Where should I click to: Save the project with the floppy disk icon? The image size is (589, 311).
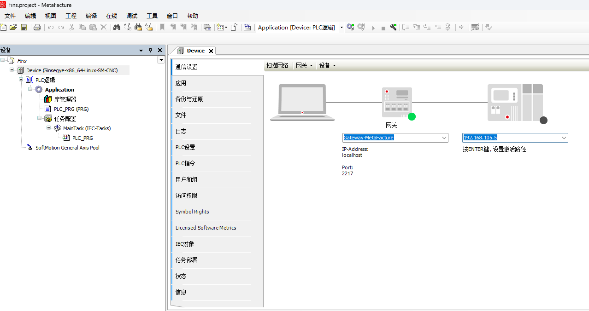point(24,27)
